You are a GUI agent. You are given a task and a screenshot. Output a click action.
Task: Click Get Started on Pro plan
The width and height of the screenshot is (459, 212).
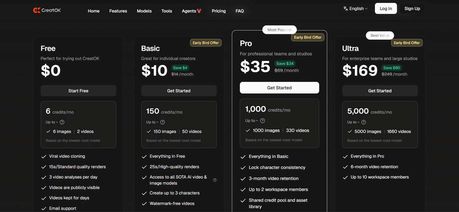(x=279, y=88)
